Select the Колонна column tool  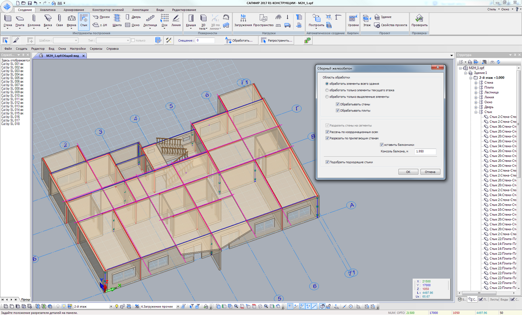pyautogui.click(x=34, y=21)
